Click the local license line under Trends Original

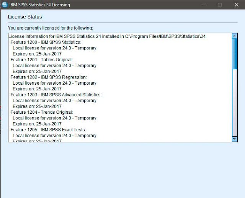pos(54,118)
